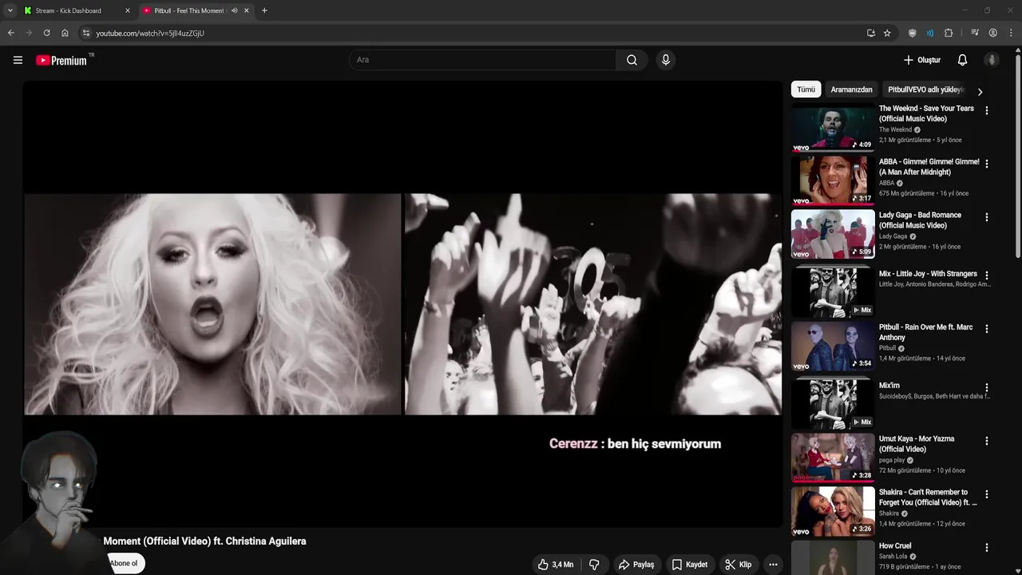1022x575 pixels.
Task: Select the Tümü filter chip
Action: (x=806, y=89)
